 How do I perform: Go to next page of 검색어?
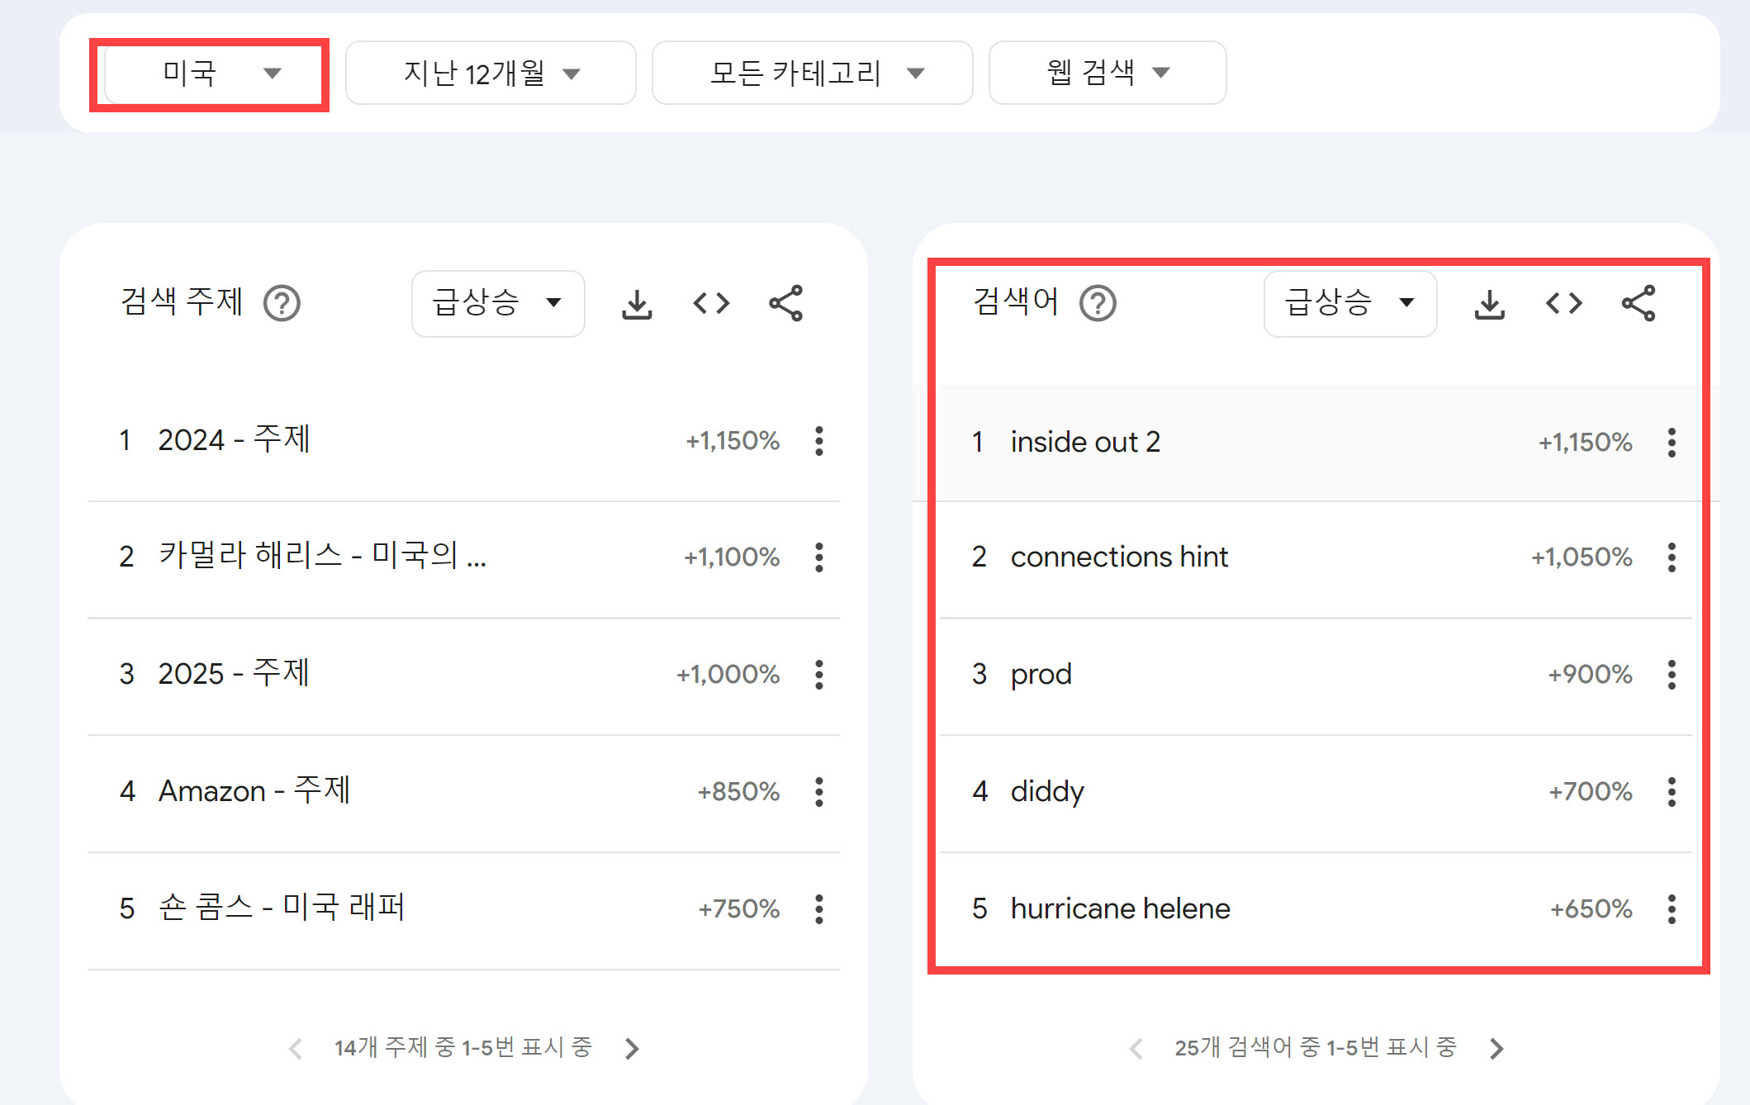pyautogui.click(x=1496, y=1049)
